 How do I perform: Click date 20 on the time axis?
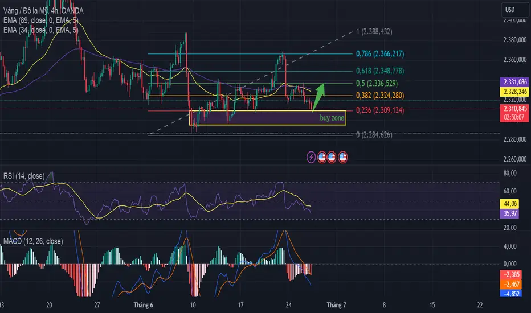[49, 305]
